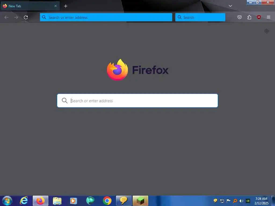Click the toolbar Search box
This screenshot has width=275, height=206.
pyautogui.click(x=200, y=17)
